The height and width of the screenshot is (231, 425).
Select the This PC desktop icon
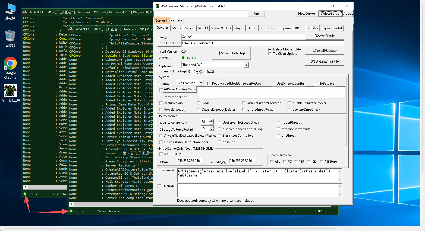[10, 11]
